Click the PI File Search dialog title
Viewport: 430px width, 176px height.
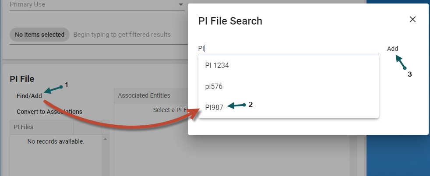[230, 21]
